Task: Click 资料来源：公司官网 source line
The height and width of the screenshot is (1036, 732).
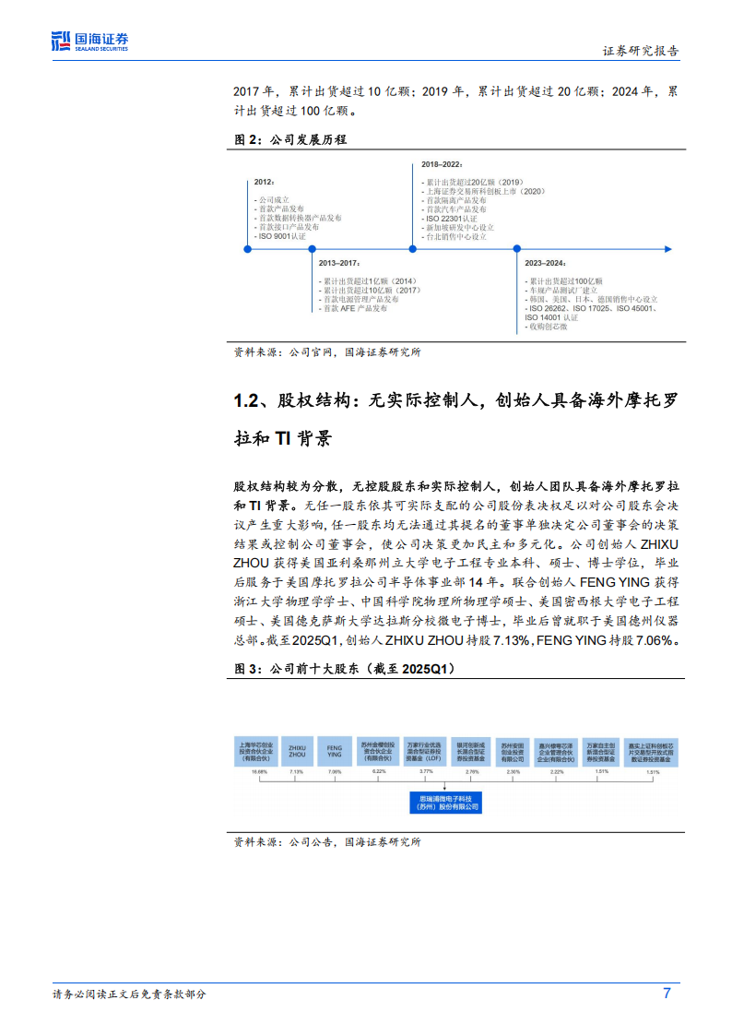Action: click(327, 352)
